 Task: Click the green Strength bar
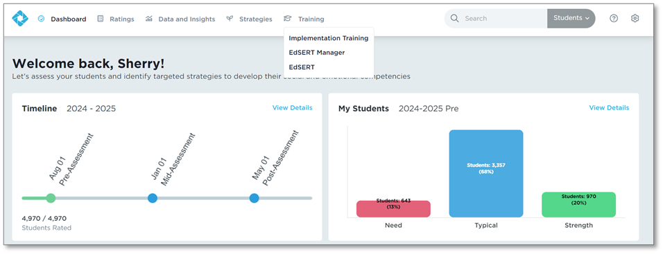click(x=578, y=205)
